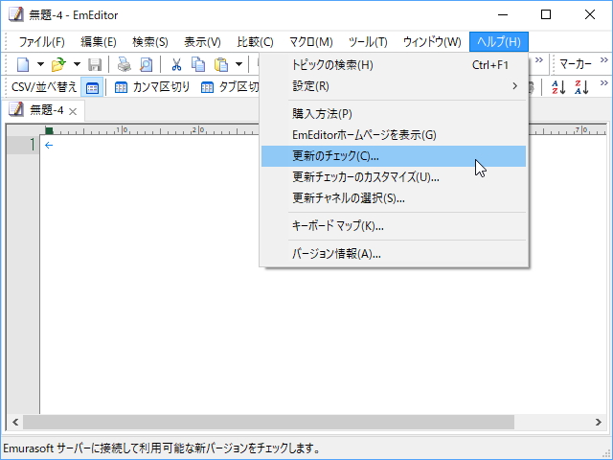The height and width of the screenshot is (460, 613).
Task: Choose 更新のチェック(C)... menu item
Action: pos(394,156)
